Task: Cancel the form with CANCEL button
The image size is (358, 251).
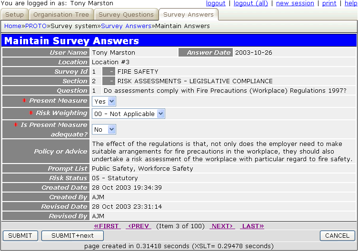Action: coord(337,236)
